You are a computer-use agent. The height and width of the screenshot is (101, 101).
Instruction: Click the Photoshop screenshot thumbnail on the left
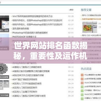4,24
